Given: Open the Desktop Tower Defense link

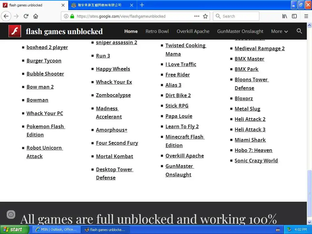Looking at the screenshot, I should (115, 173).
